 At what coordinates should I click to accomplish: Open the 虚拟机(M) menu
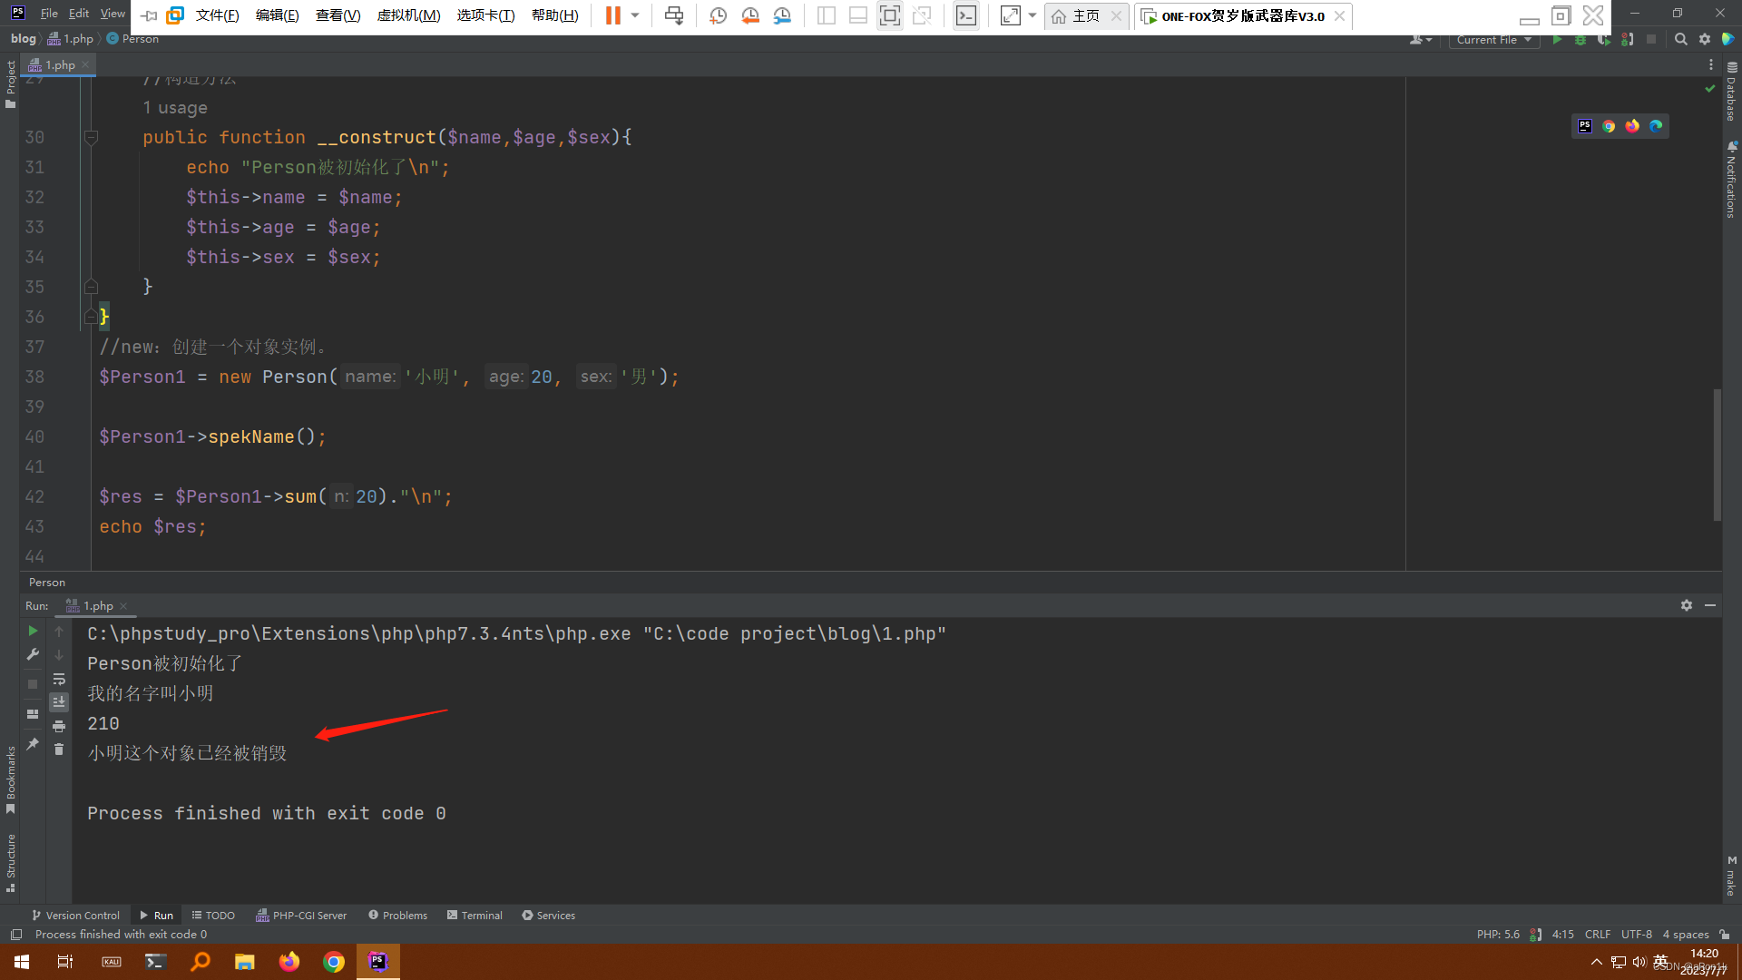408,15
